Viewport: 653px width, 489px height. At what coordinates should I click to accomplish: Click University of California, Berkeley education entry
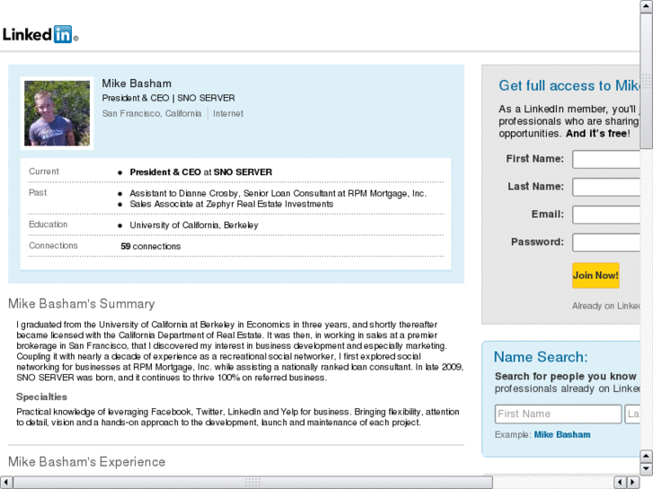(194, 225)
